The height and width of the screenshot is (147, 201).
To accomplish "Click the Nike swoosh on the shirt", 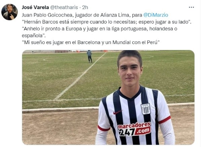I will 117,112.
